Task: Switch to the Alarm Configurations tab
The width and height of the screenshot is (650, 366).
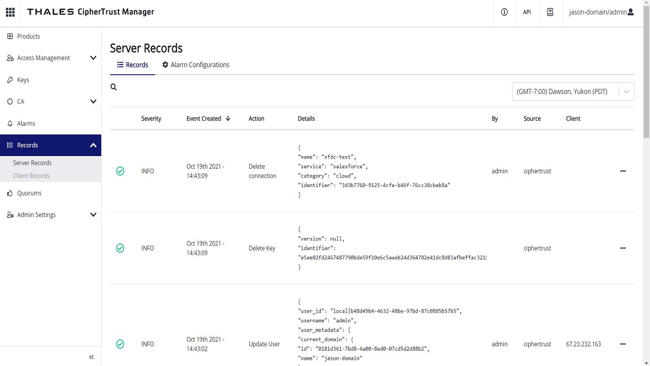Action: tap(196, 65)
